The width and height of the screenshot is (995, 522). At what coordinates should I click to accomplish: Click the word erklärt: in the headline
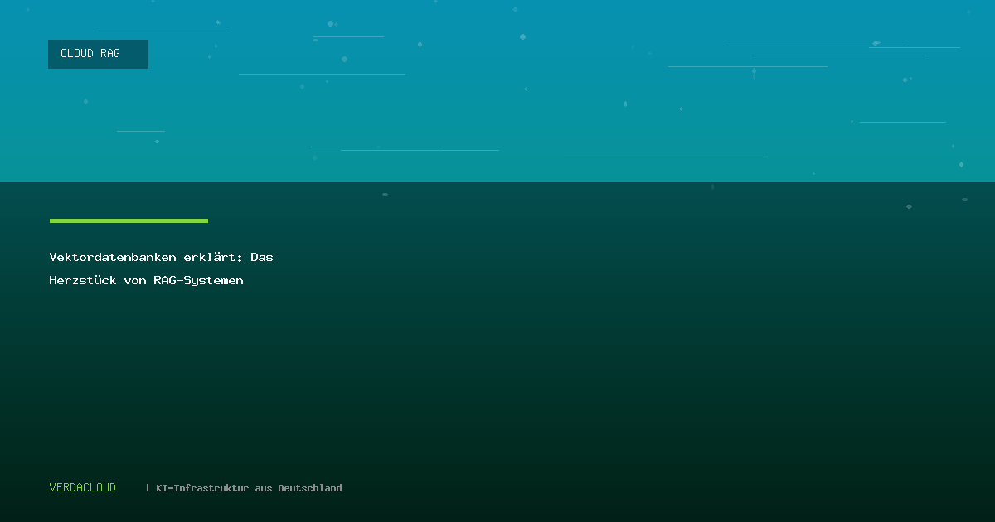[x=213, y=258]
